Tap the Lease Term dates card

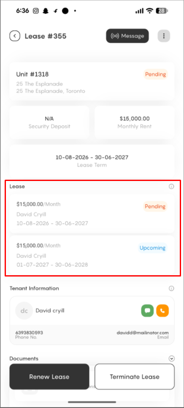tap(92, 161)
